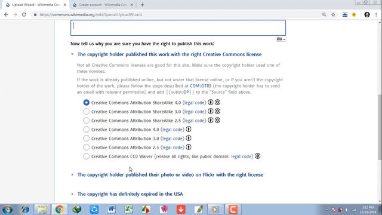Open the blue browser extension icon
The height and width of the screenshot is (215, 382).
(x=345, y=14)
